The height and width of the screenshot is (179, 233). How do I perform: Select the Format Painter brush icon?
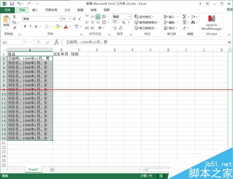[x=14, y=28]
